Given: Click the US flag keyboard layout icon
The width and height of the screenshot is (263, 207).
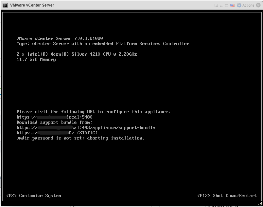Looking at the screenshot, I should (x=232, y=5).
